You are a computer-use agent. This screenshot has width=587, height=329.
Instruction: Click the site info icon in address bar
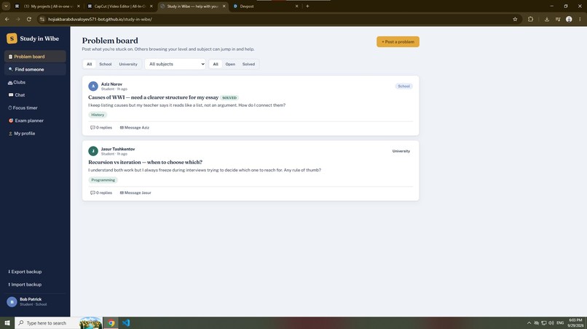(x=42, y=19)
